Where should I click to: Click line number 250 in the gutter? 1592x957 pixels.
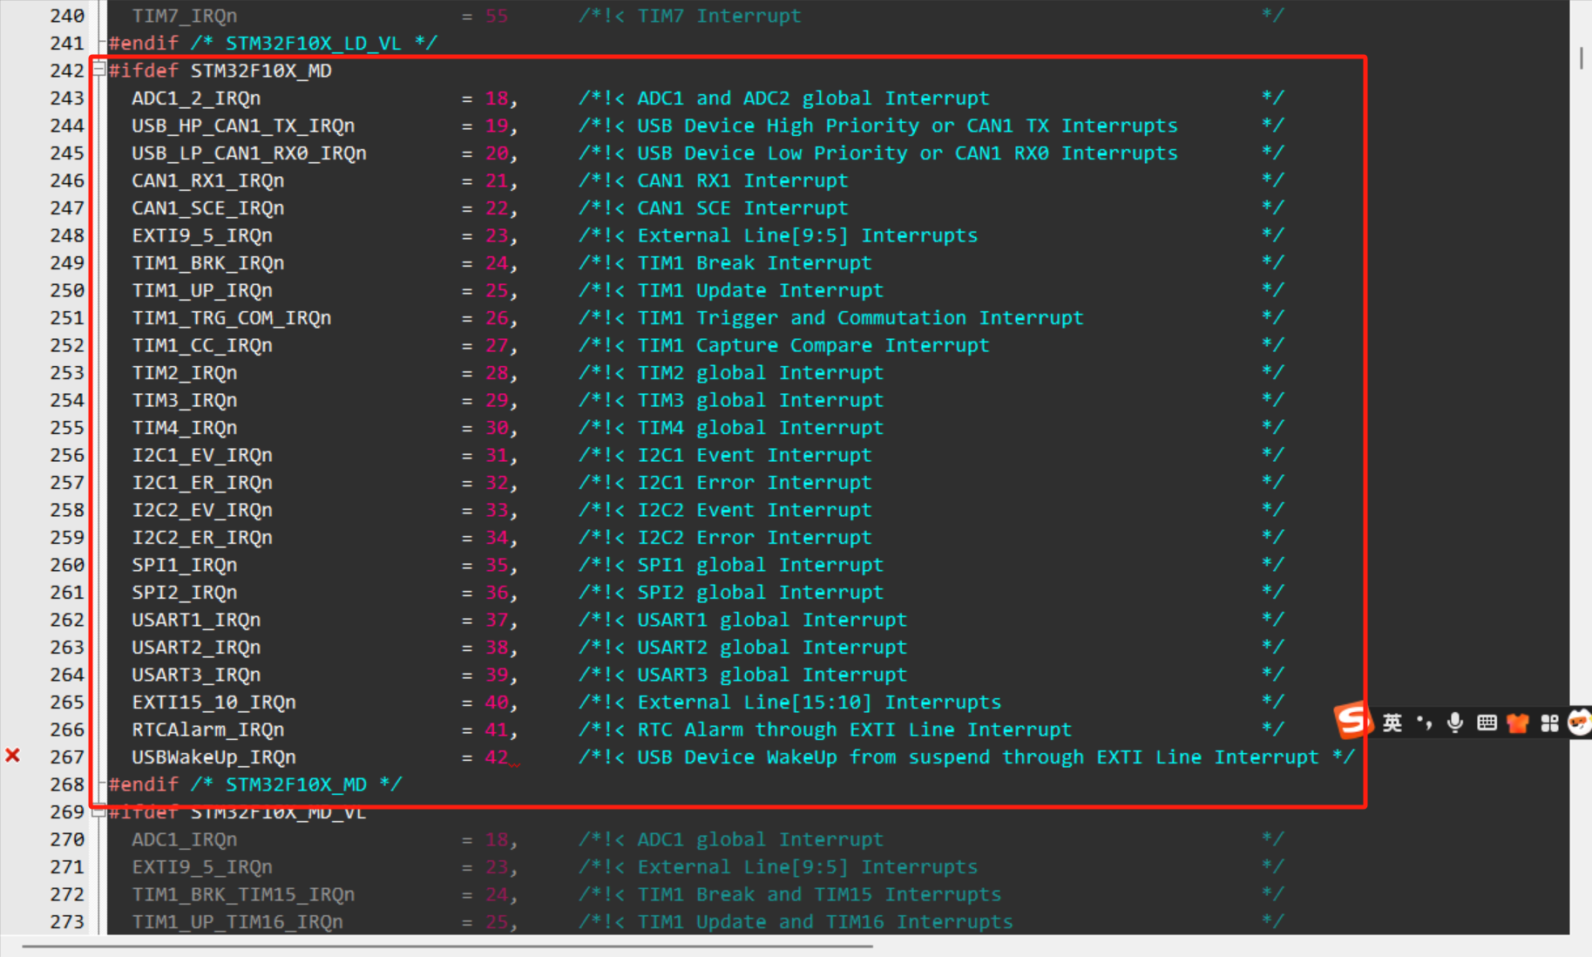pos(67,290)
